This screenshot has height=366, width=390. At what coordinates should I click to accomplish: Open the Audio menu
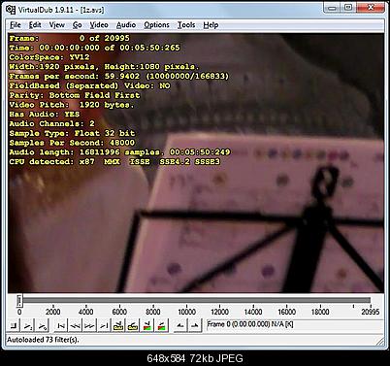126,25
